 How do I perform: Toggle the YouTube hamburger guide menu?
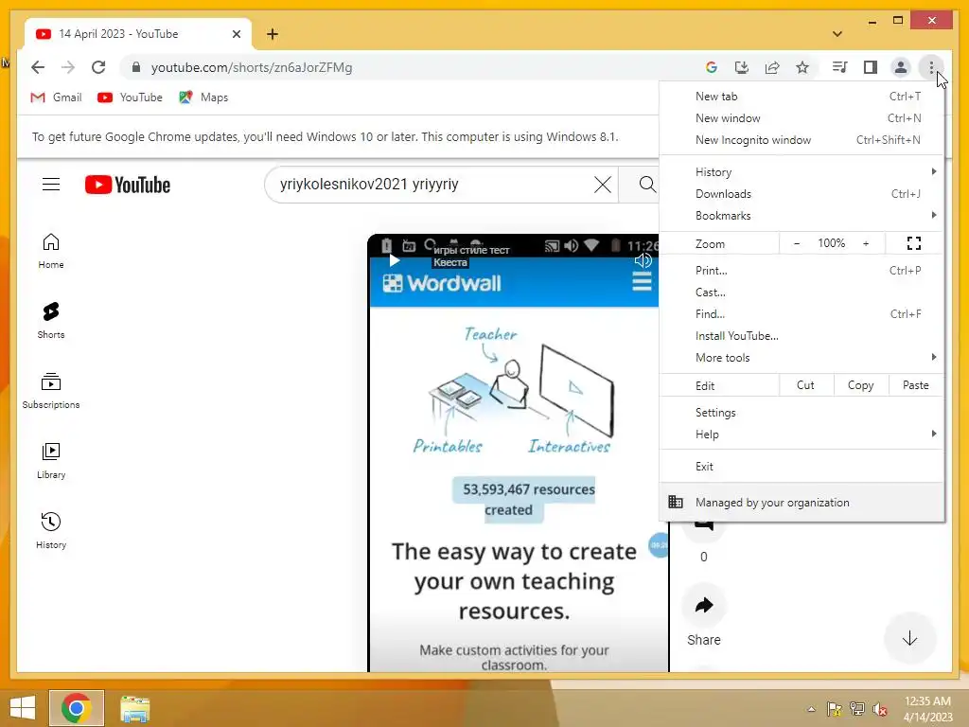[51, 185]
